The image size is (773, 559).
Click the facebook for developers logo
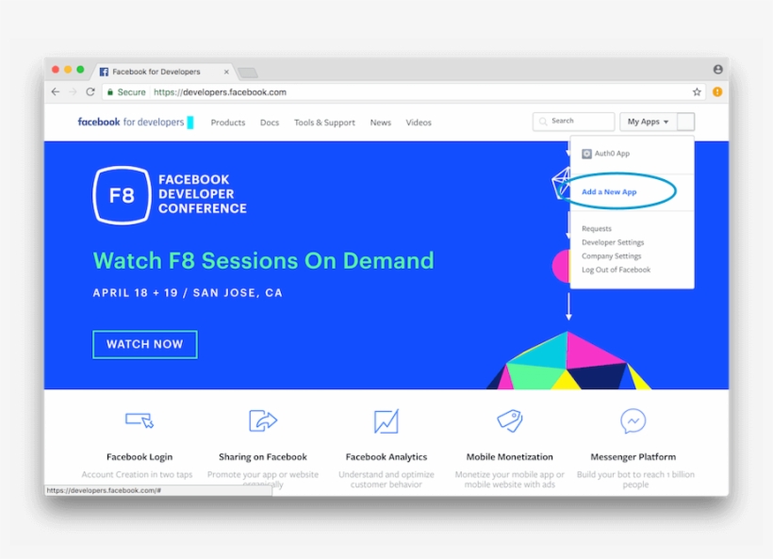pyautogui.click(x=135, y=122)
